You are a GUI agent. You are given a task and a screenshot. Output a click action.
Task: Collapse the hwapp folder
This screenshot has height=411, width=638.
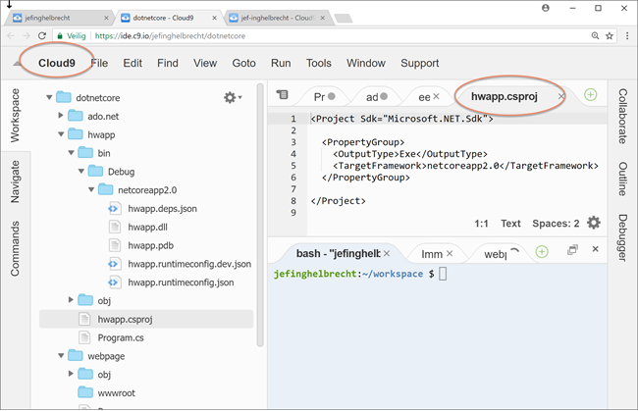click(x=61, y=134)
